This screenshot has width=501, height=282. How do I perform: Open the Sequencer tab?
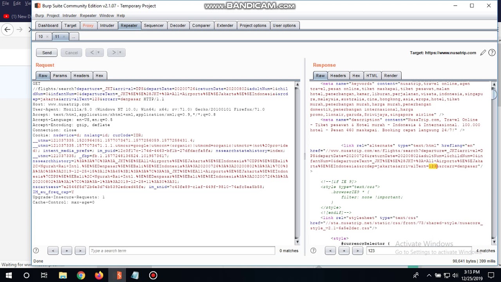pos(154,25)
